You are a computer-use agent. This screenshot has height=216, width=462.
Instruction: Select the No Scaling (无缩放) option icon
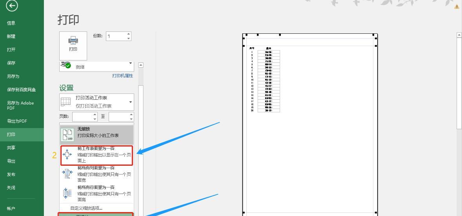coord(67,135)
